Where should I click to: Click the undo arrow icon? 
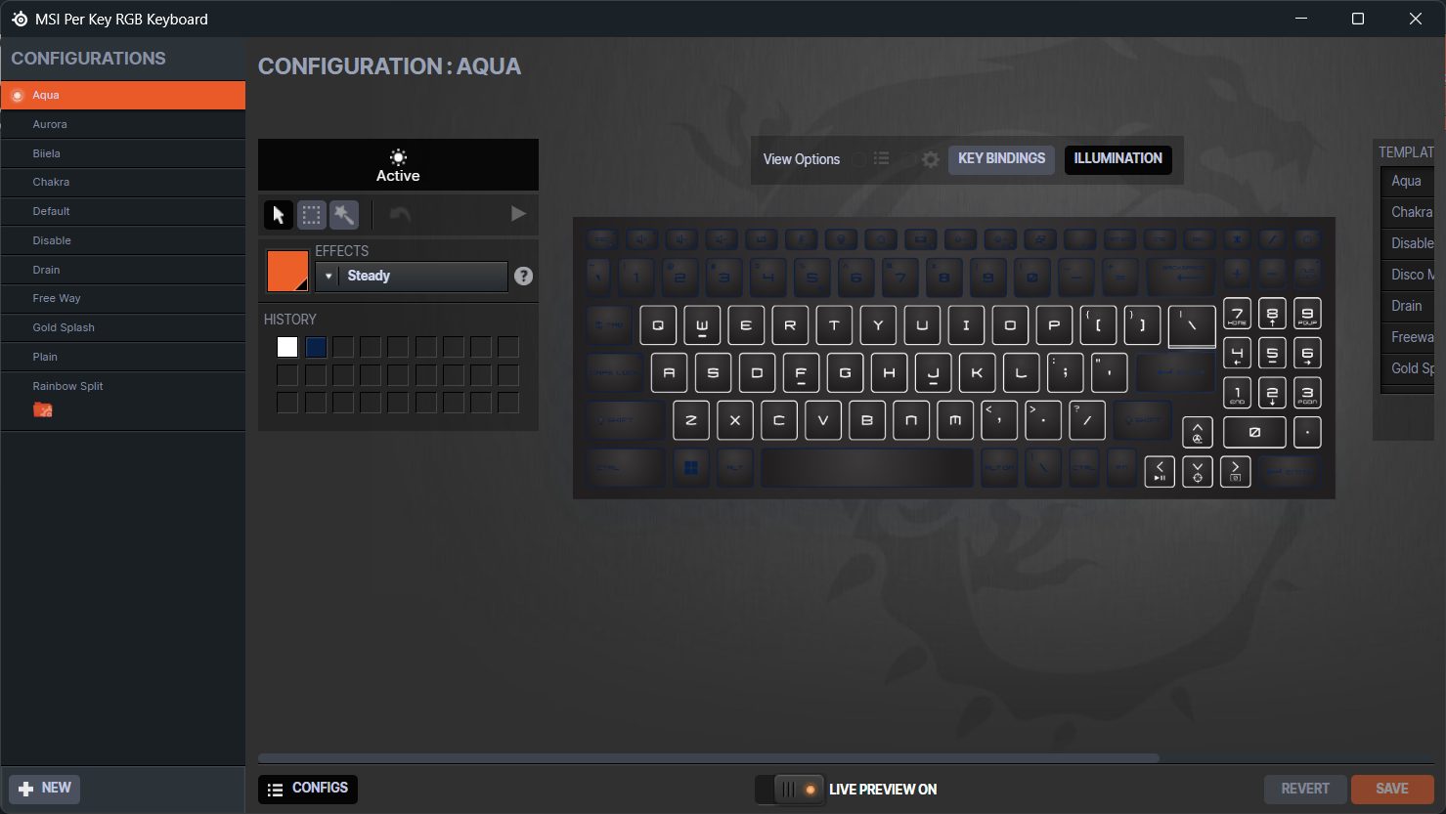[400, 214]
